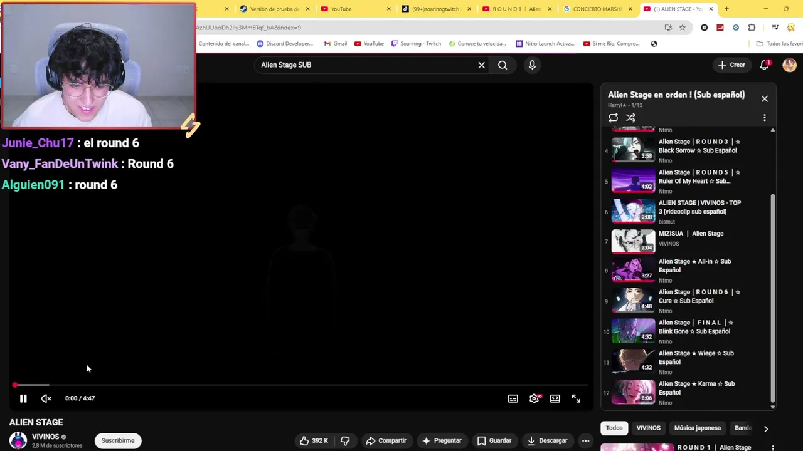Open the Gmail bookmark
This screenshot has height=451, width=803.
[336, 44]
